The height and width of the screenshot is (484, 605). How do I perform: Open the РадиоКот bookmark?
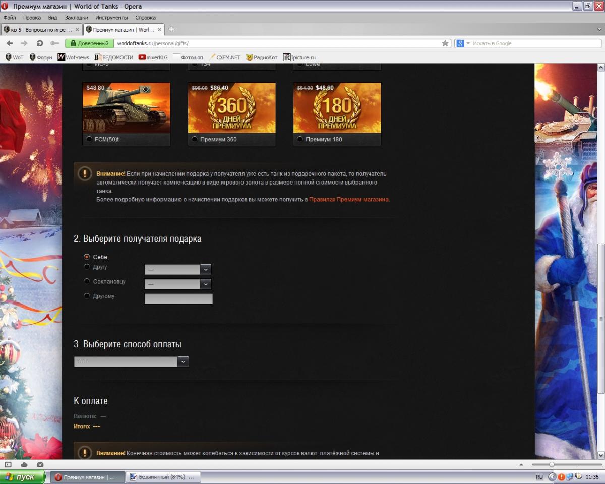[262, 57]
